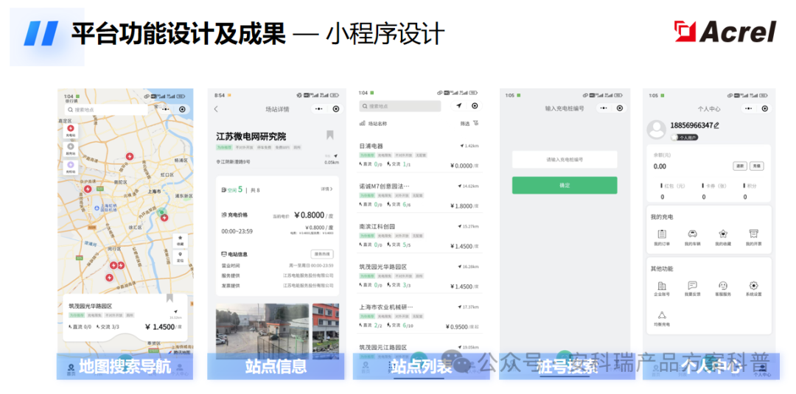Viewport: 796px width, 394px height.
Task: Select the charging marker near 杨浦区
Action: (x=130, y=156)
